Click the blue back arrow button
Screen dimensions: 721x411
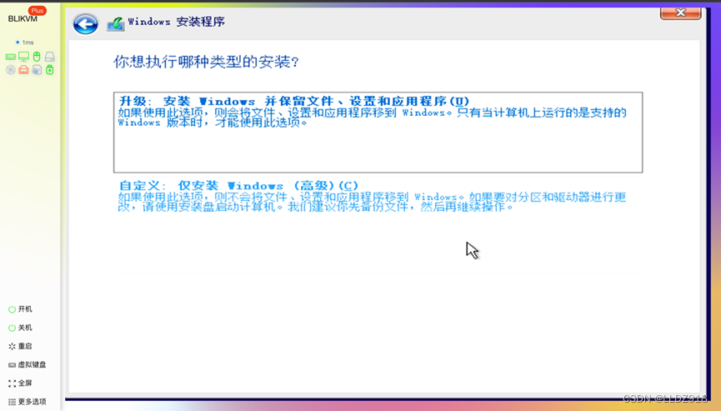[86, 23]
